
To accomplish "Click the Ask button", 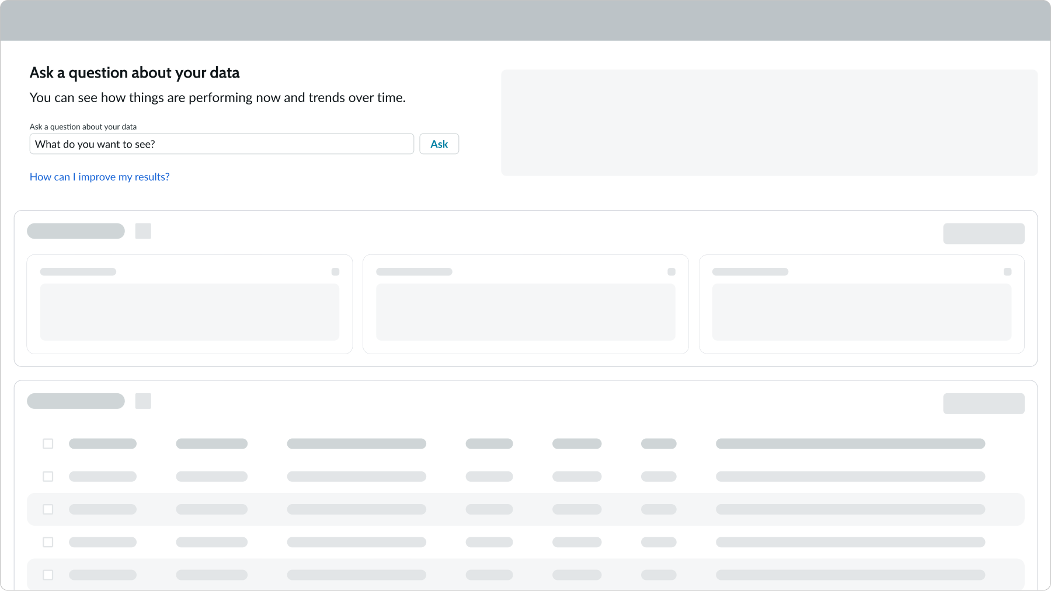I will tap(439, 144).
